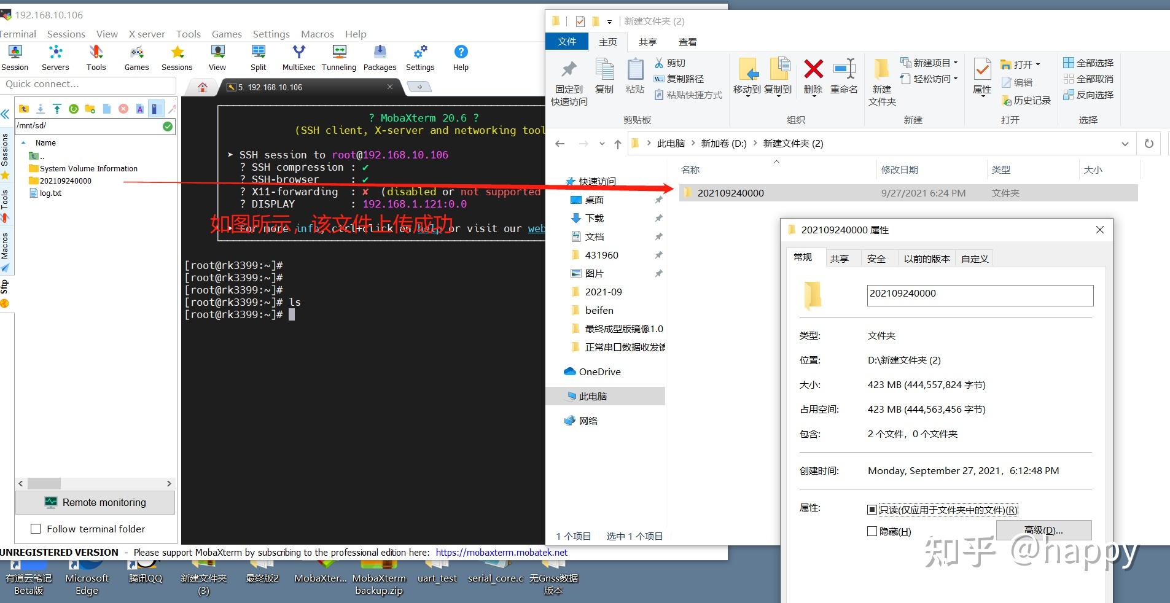Click Name column sort arrow in SFTP
This screenshot has height=603, width=1170.
coord(24,142)
